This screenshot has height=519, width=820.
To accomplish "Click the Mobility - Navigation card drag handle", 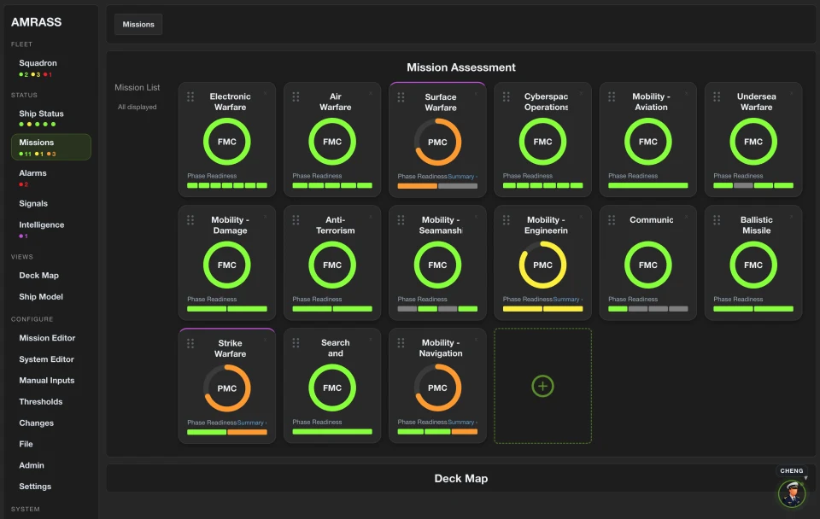I will click(x=401, y=343).
